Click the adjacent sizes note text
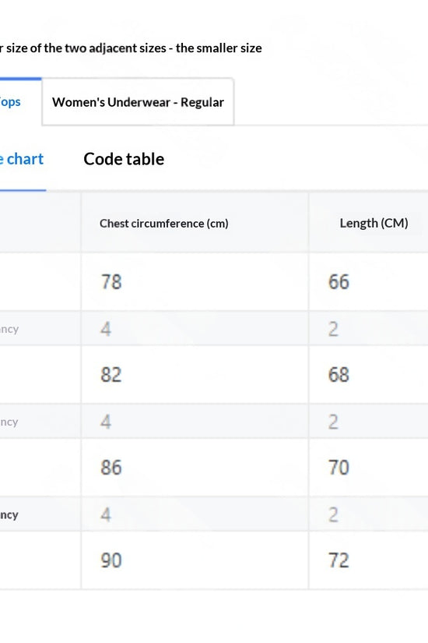This screenshot has width=428, height=643. (131, 48)
